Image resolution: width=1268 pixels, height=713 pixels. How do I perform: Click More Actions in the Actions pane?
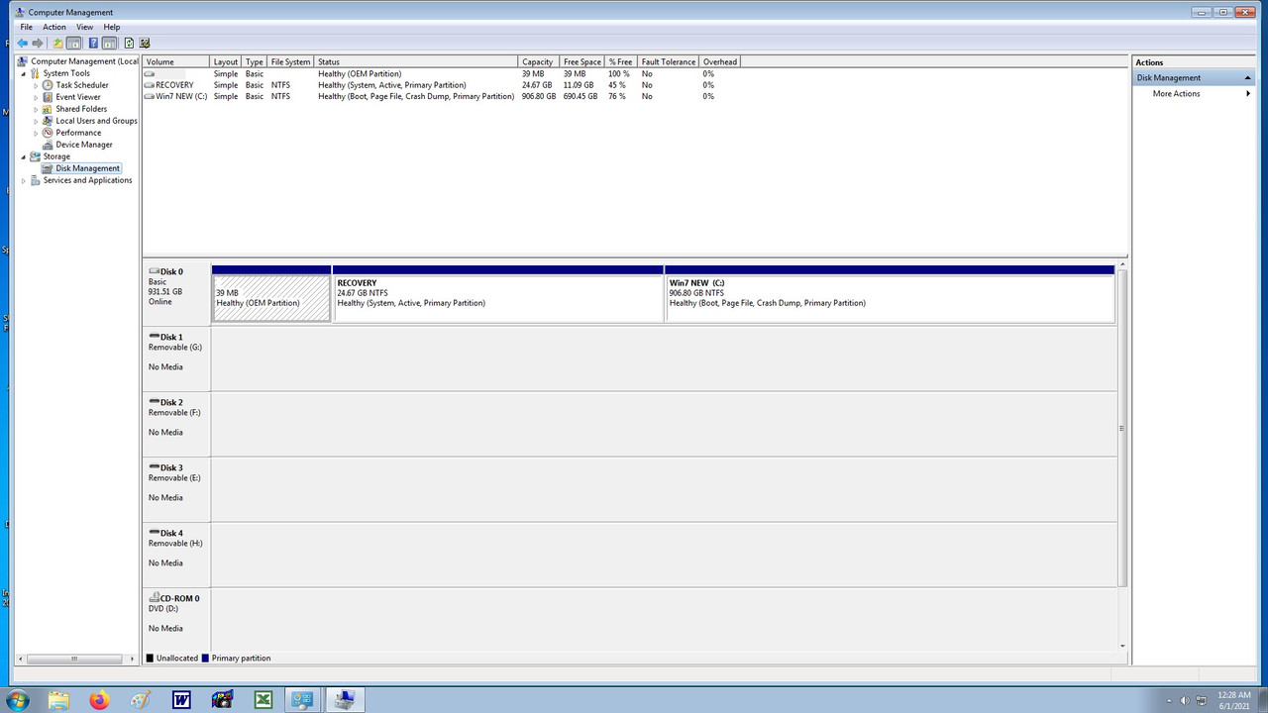[x=1175, y=93]
